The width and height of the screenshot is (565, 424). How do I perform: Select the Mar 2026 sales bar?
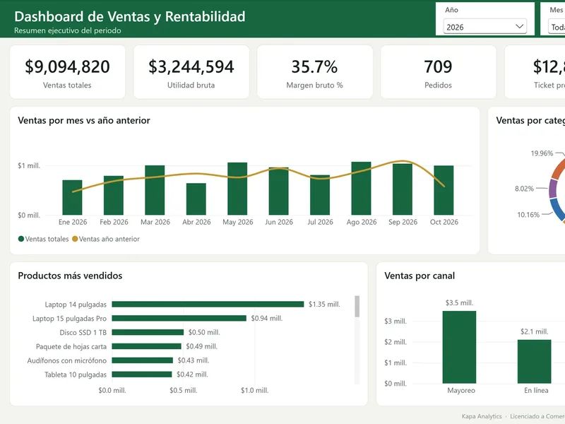pyautogui.click(x=155, y=190)
